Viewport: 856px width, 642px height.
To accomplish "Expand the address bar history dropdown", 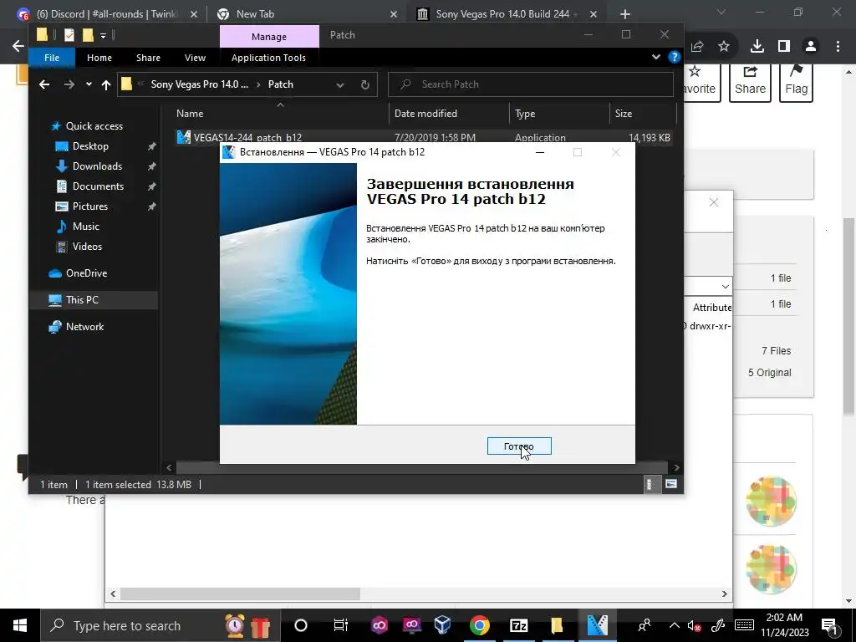I will [x=340, y=84].
